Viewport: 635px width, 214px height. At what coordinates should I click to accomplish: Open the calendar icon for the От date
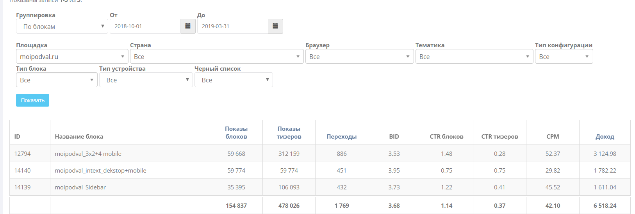(x=188, y=26)
